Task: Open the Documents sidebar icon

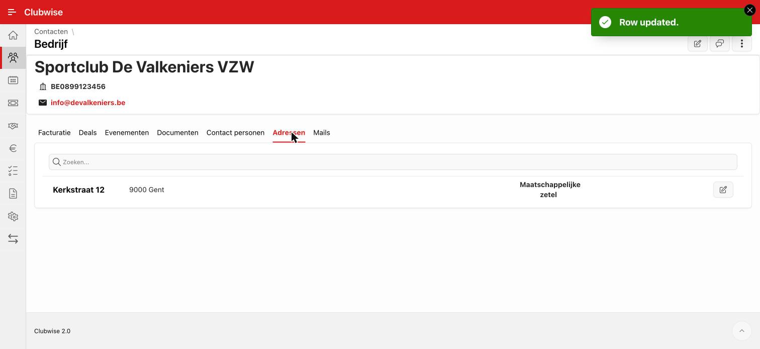Action: (13, 194)
